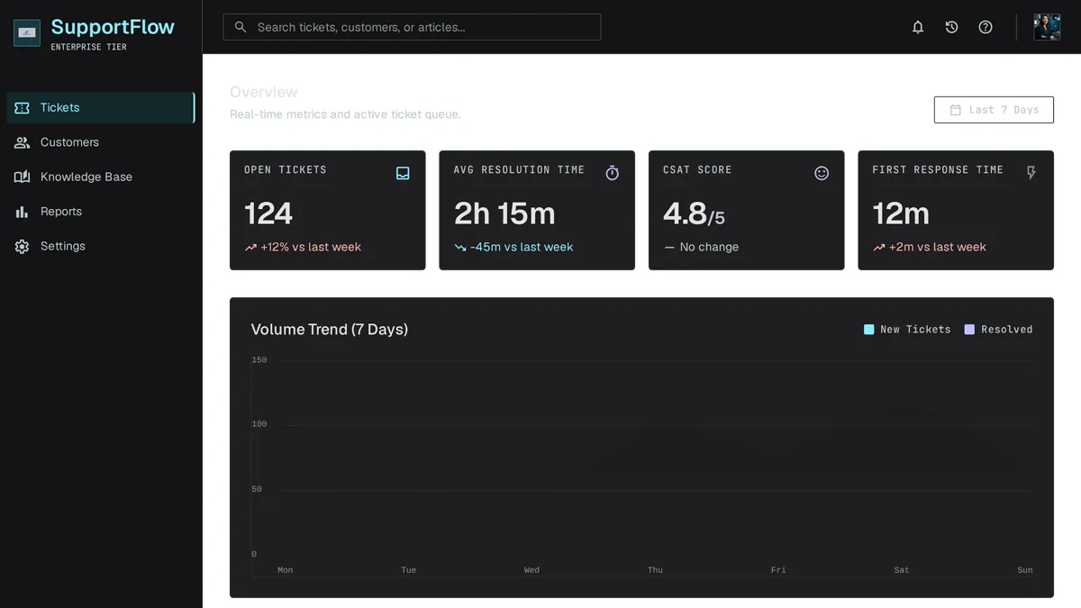Open the history clock icon

pos(951,27)
